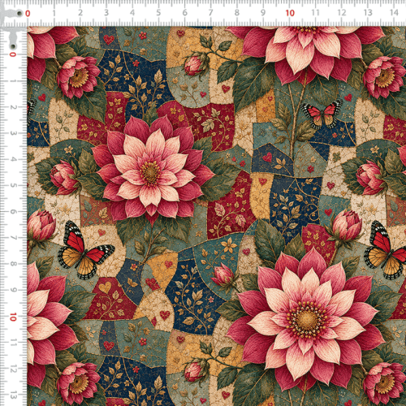Click number 8 on the vertical ruler
Screen dimensions: 406x406
[x=13, y=264]
